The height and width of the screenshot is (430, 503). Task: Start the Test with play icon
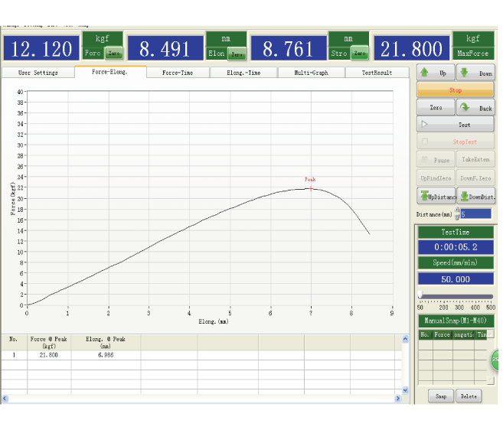click(456, 124)
